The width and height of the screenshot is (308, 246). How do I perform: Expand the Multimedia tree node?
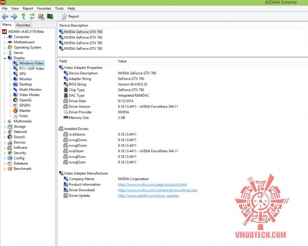[5, 121]
